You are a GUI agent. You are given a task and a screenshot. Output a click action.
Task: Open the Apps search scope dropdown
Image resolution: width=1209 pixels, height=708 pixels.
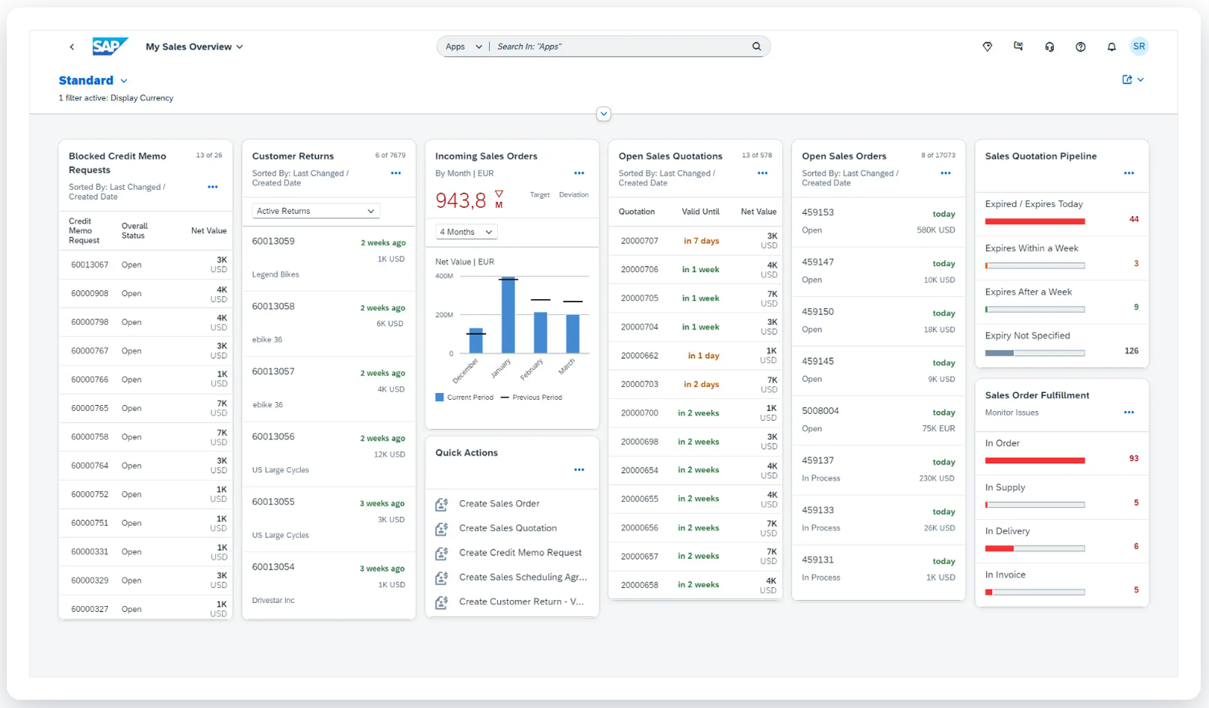click(463, 47)
